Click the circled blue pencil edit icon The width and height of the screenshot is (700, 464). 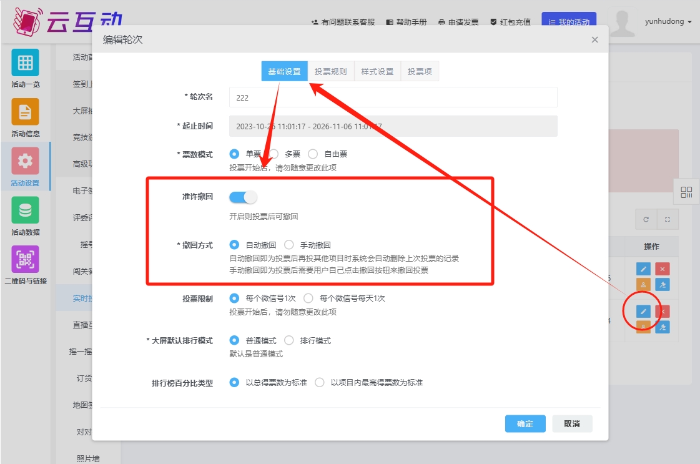click(x=643, y=311)
